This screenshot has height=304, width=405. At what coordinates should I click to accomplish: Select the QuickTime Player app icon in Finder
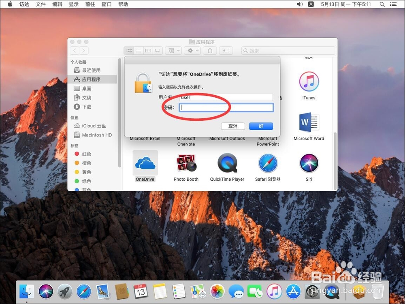tap(227, 163)
